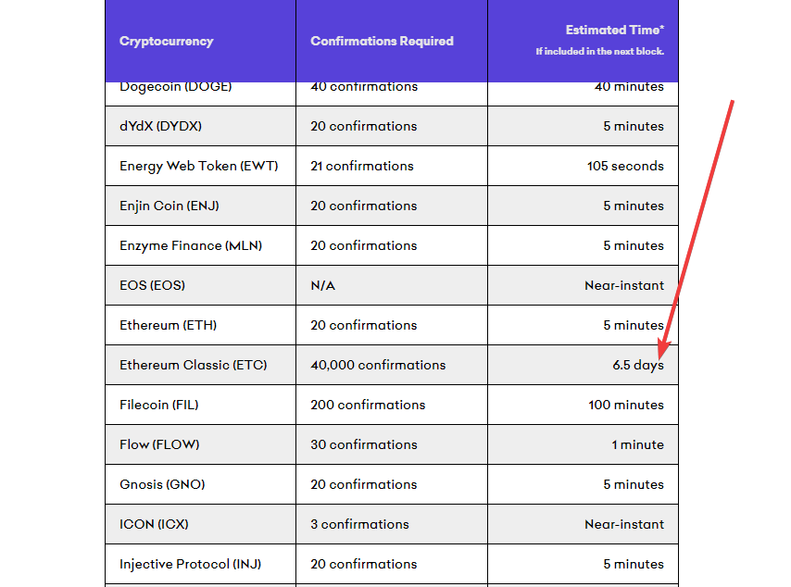This screenshot has height=587, width=791.
Task: Click Energy Web Token (EWT) cell
Action: pos(198,166)
